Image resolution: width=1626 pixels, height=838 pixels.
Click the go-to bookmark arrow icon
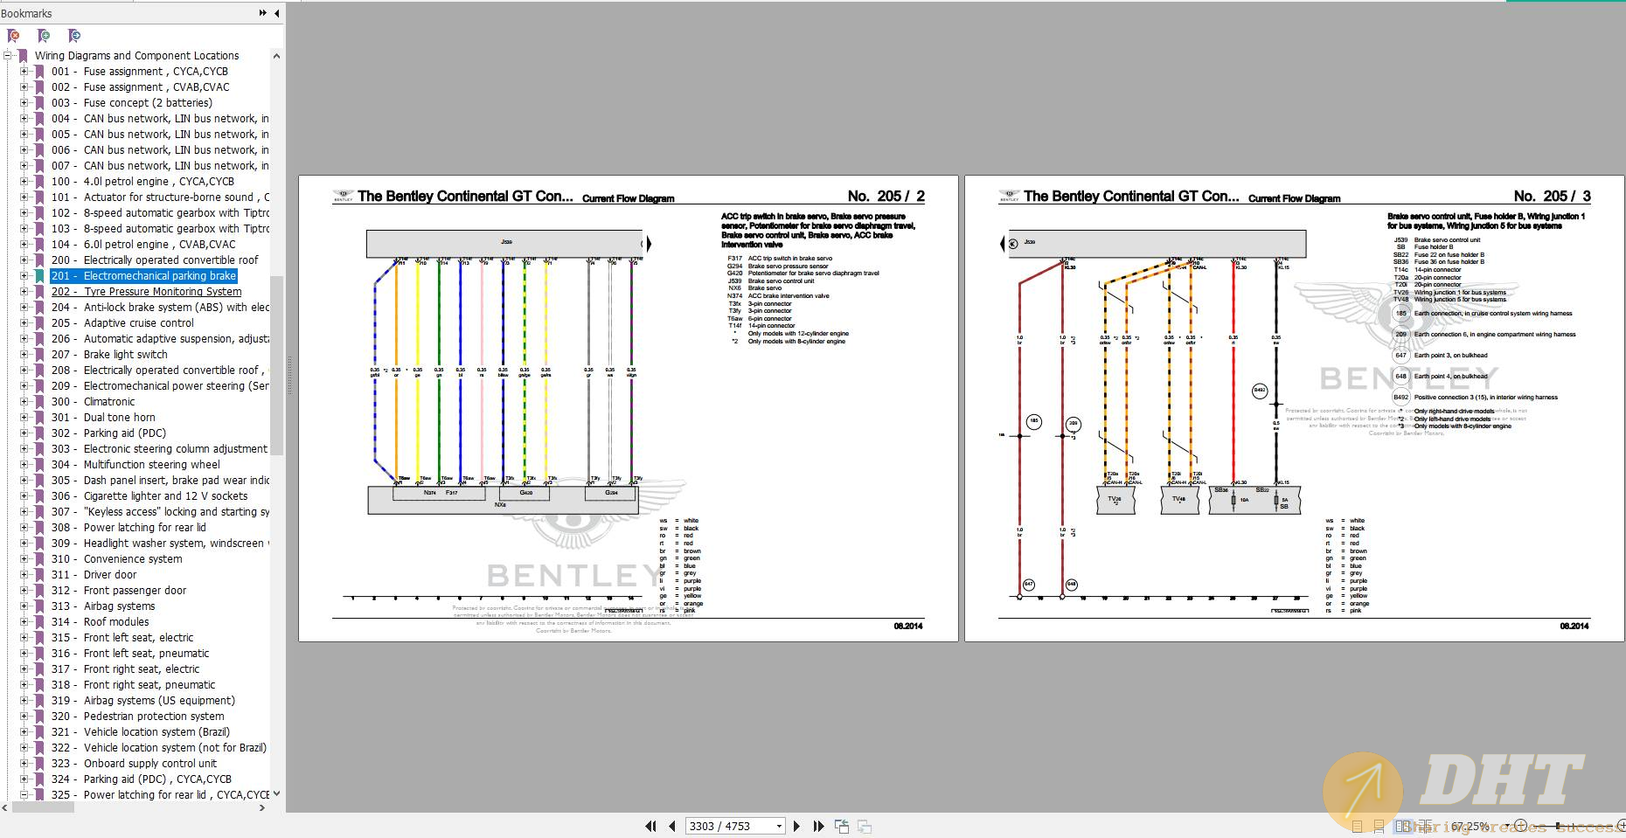point(74,36)
